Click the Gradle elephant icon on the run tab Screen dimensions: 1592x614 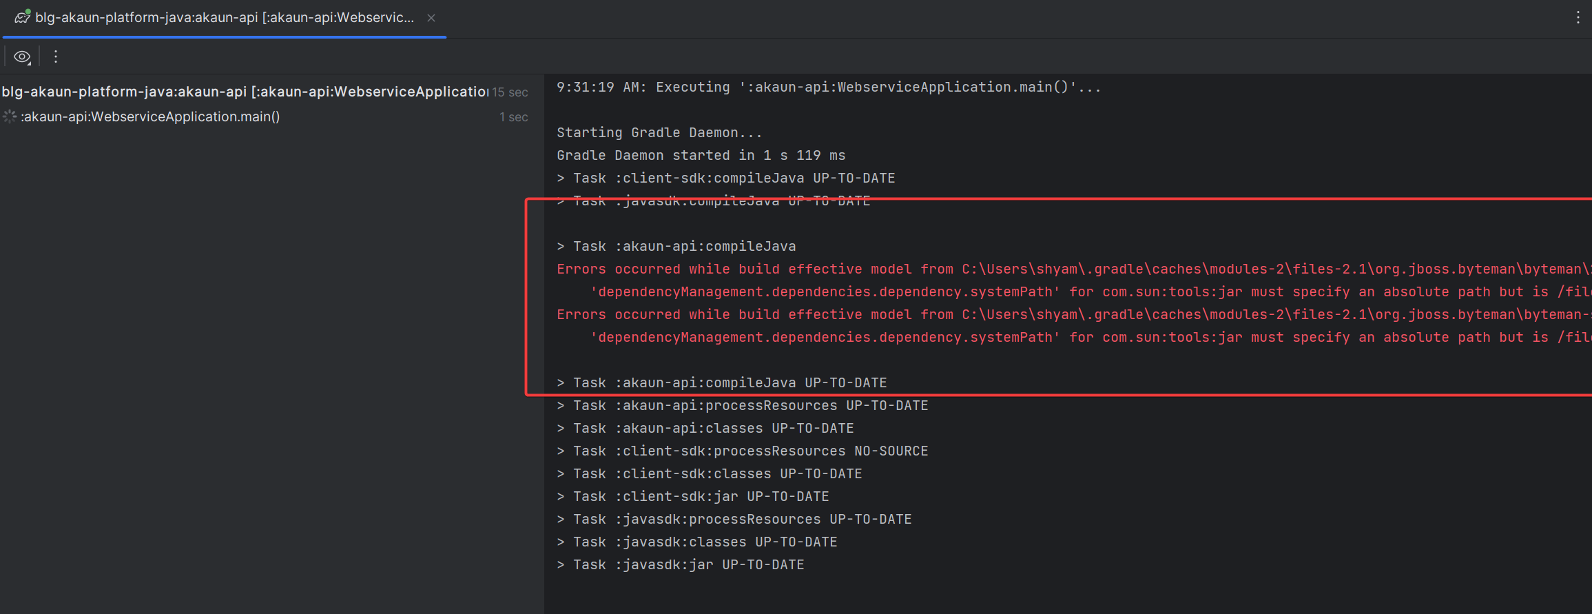(x=22, y=17)
